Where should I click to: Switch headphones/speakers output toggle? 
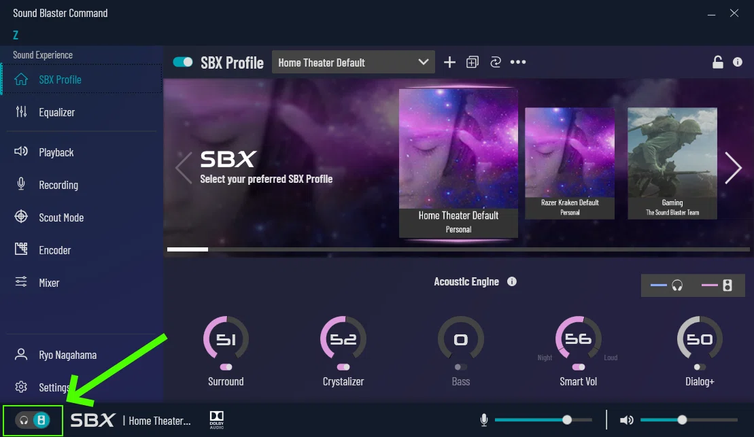[33, 420]
